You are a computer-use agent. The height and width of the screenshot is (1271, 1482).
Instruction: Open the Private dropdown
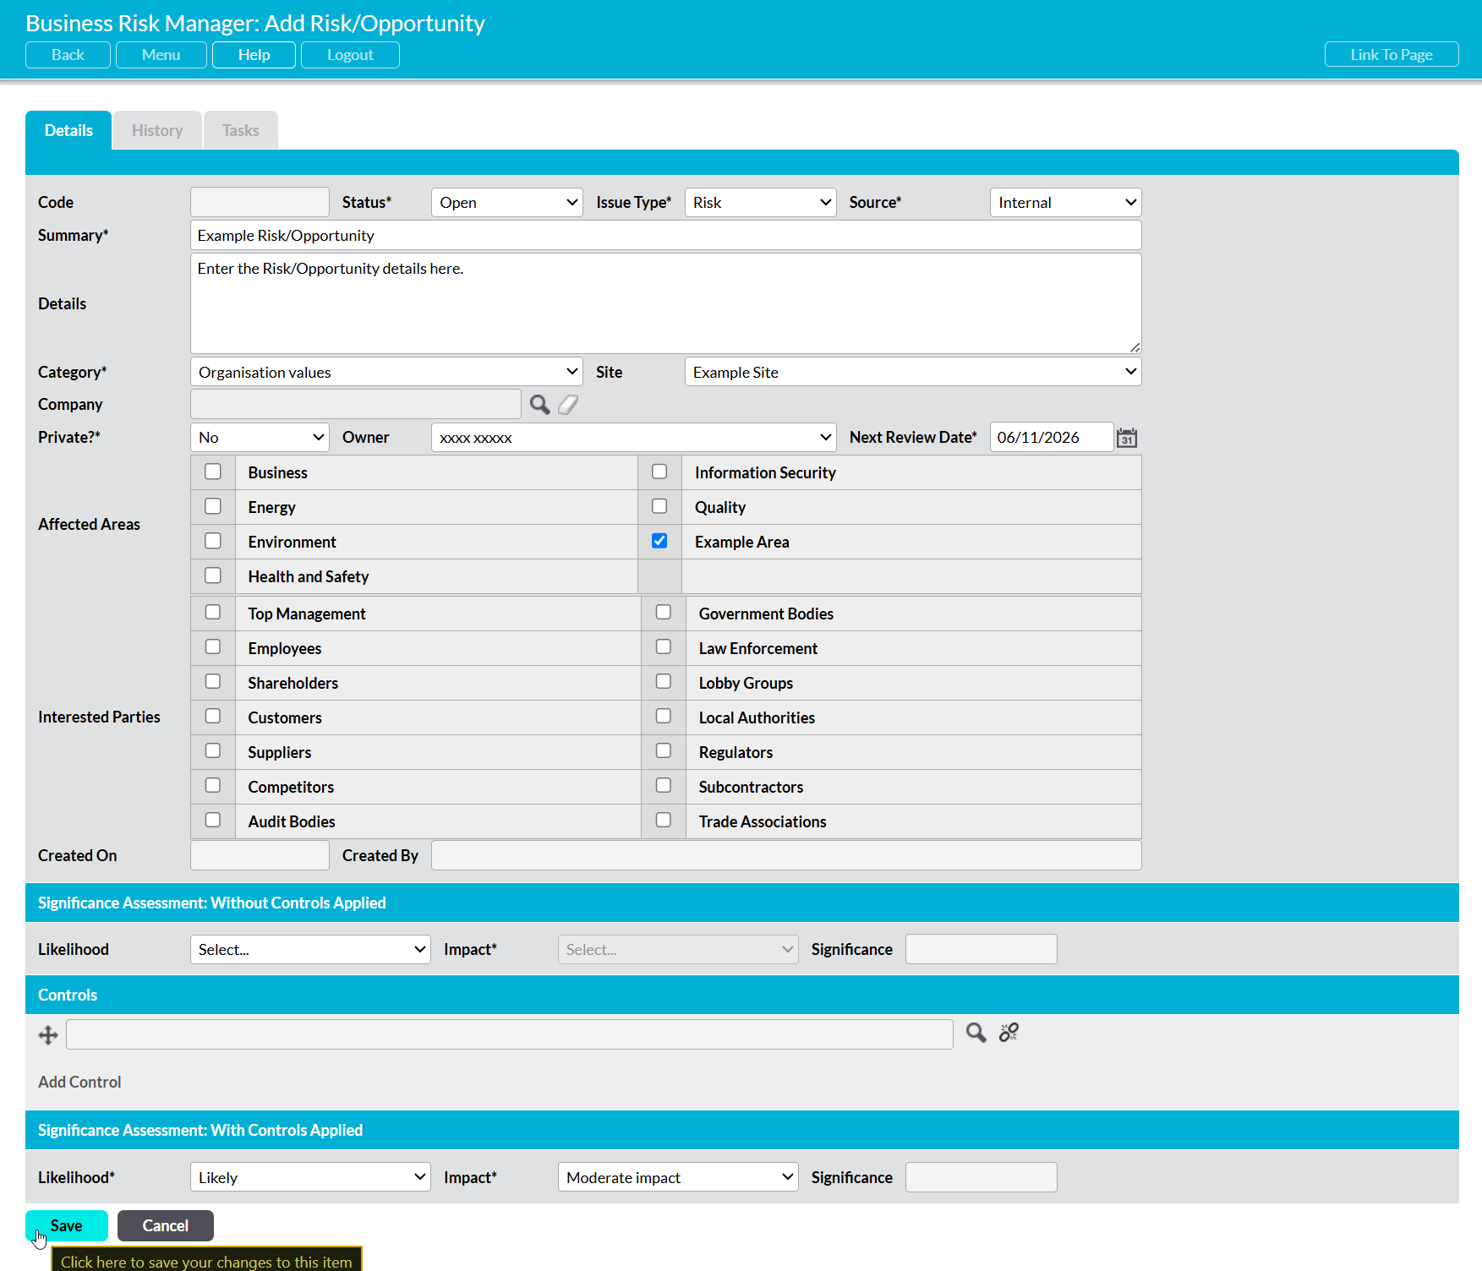pyautogui.click(x=260, y=438)
